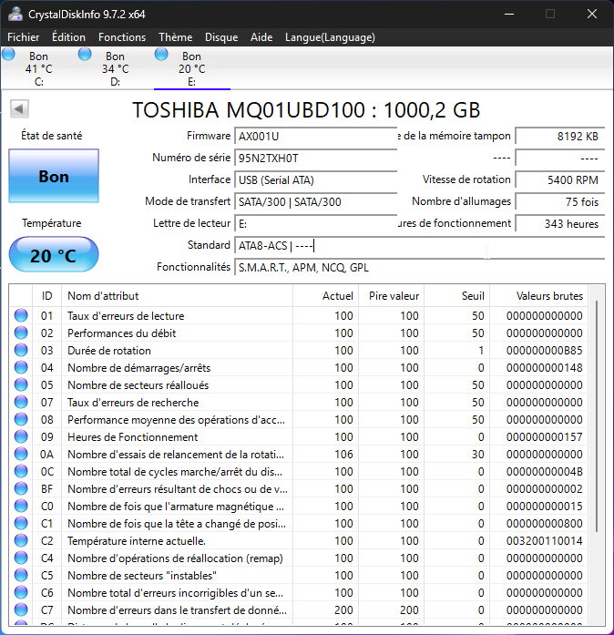
Task: Click status icon for attribute C6
Action: coord(21,593)
